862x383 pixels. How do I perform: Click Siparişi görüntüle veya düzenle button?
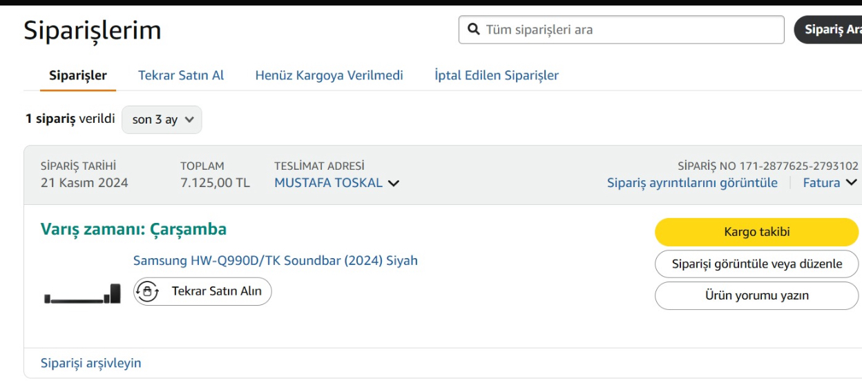[x=757, y=264]
